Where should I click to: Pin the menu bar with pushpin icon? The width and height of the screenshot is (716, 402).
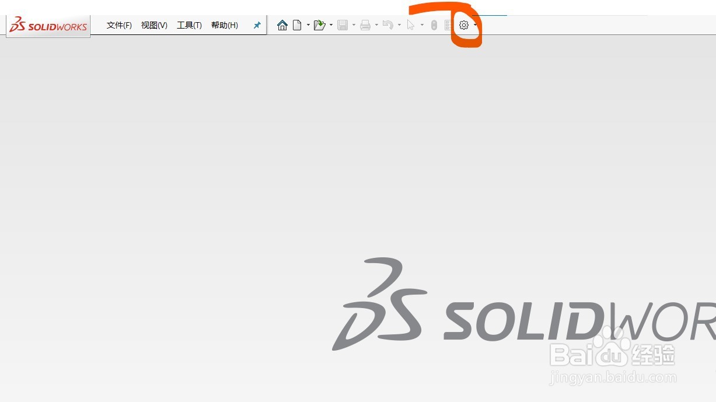point(257,25)
